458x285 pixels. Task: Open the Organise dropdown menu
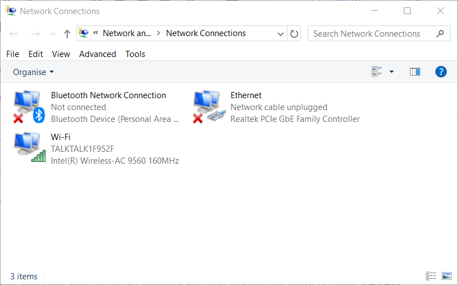[x=33, y=72]
